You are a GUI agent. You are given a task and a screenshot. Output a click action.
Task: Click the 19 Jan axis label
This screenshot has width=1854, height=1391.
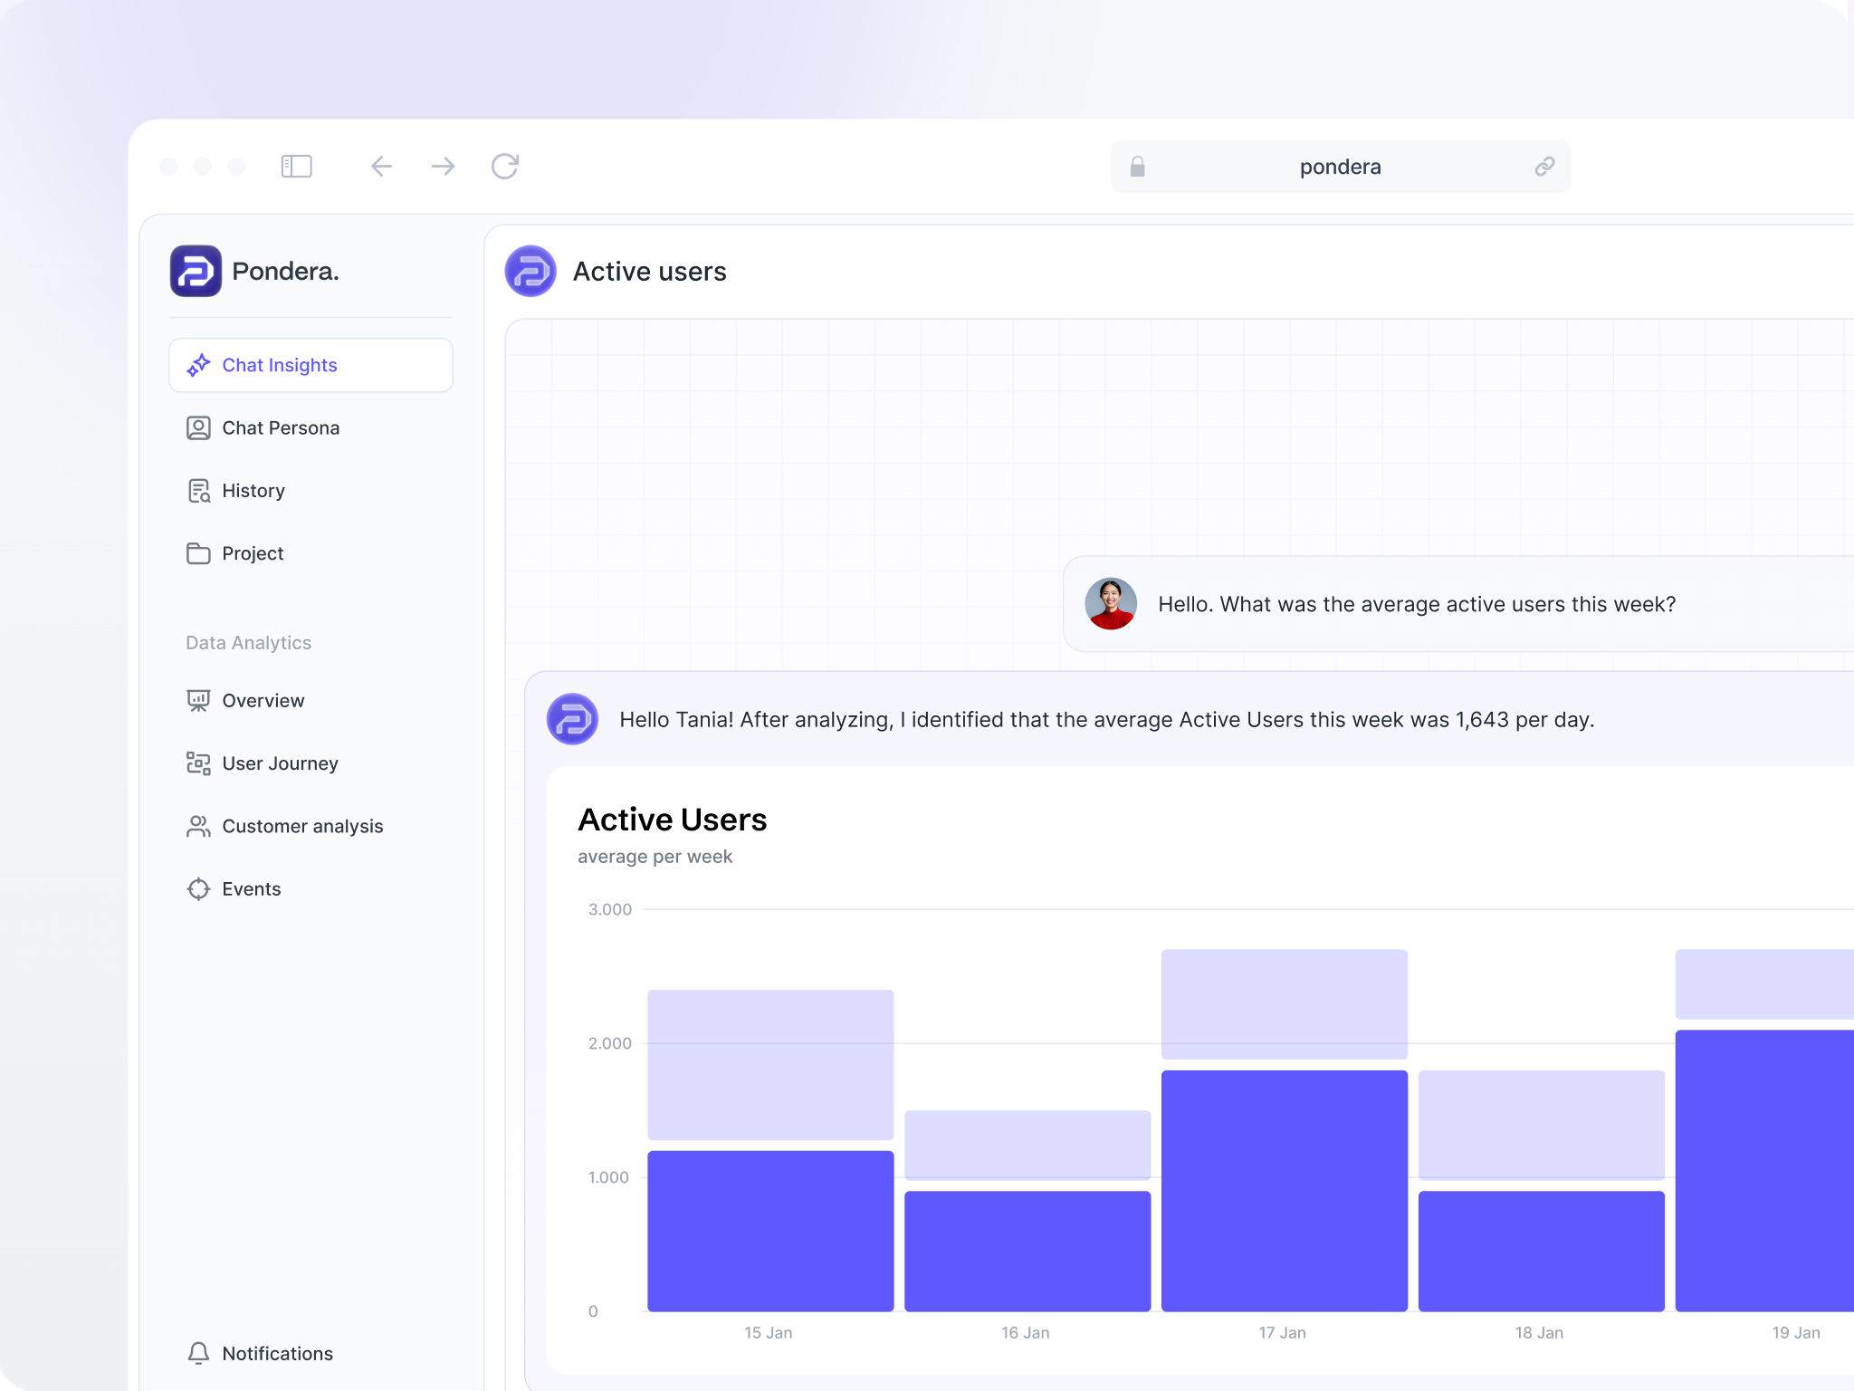click(1796, 1333)
